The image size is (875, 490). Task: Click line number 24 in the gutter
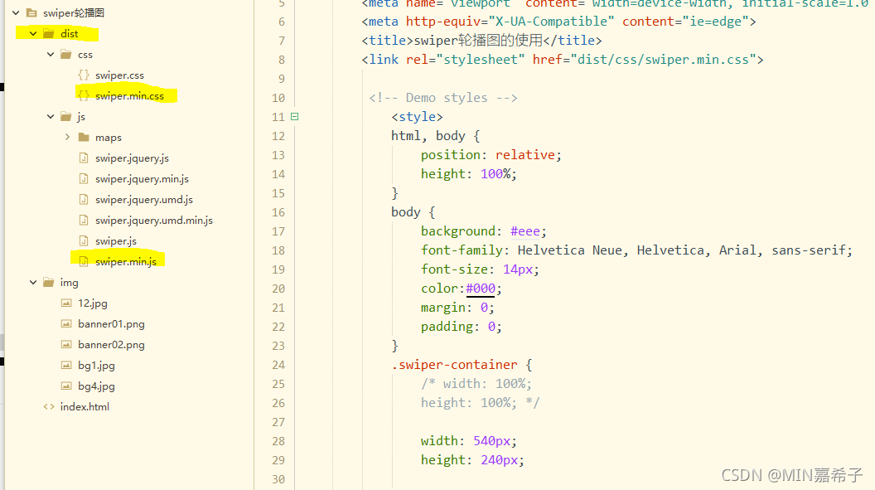(x=278, y=365)
